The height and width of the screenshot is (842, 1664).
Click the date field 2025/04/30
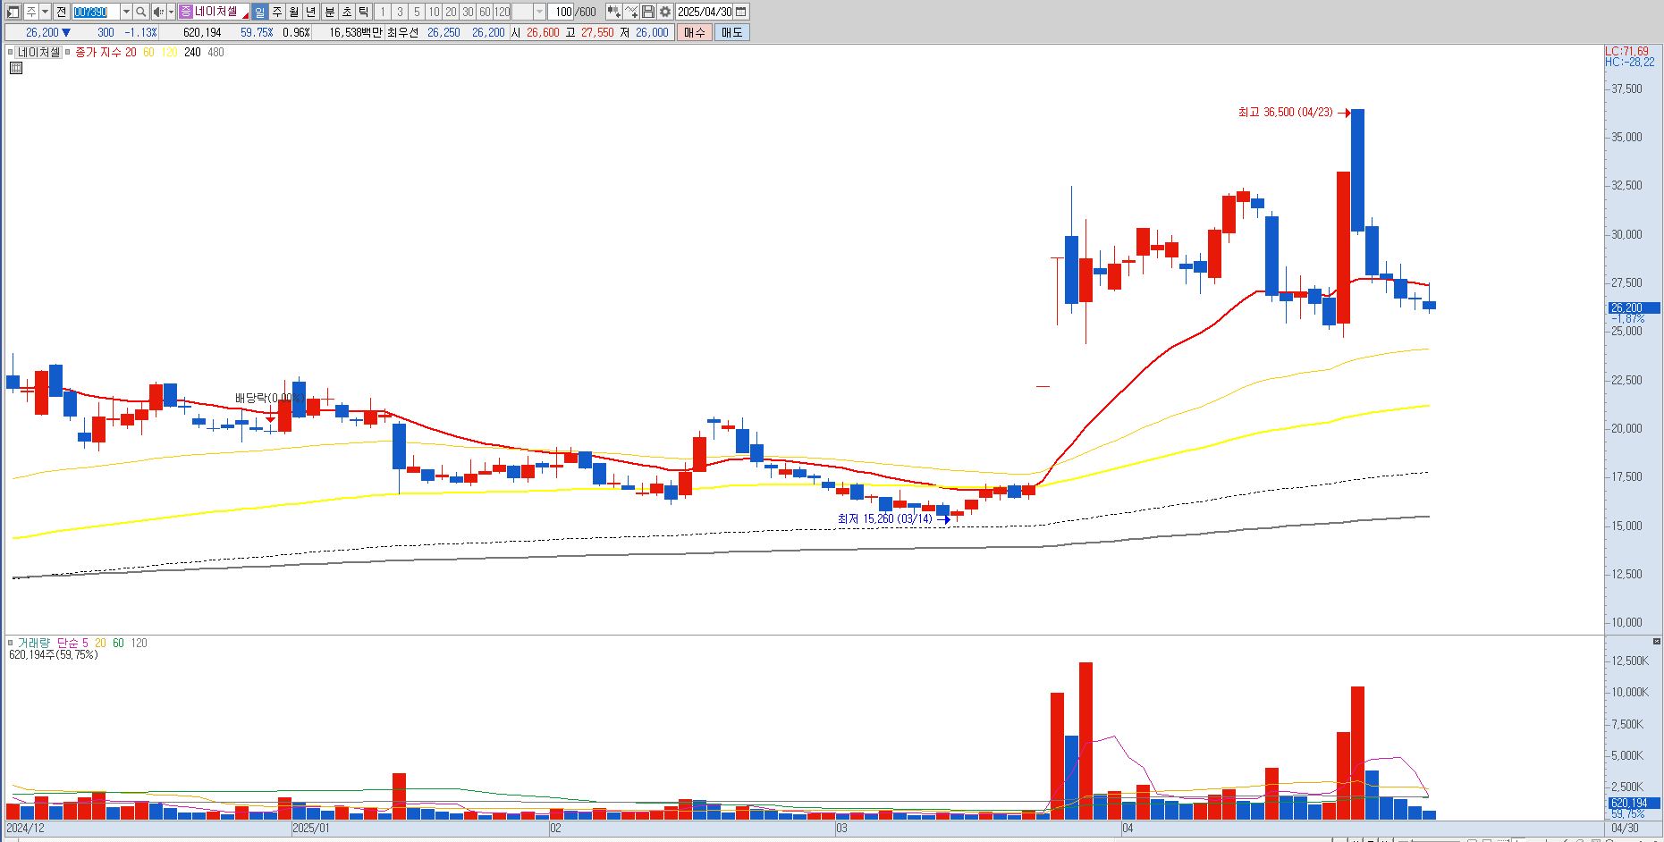click(x=705, y=12)
